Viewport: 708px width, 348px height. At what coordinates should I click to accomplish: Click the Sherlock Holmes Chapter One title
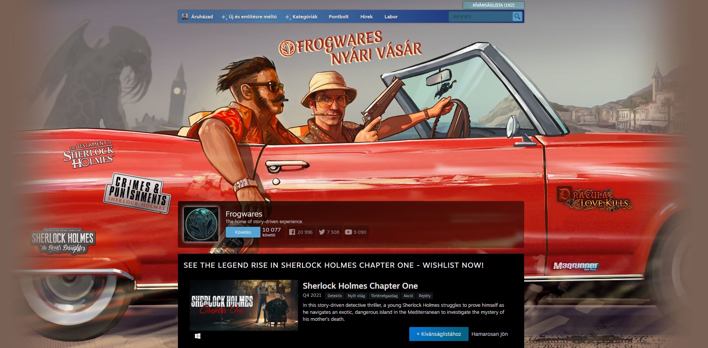(x=360, y=286)
